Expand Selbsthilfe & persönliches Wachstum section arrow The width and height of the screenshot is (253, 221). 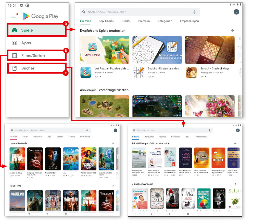pyautogui.click(x=235, y=143)
